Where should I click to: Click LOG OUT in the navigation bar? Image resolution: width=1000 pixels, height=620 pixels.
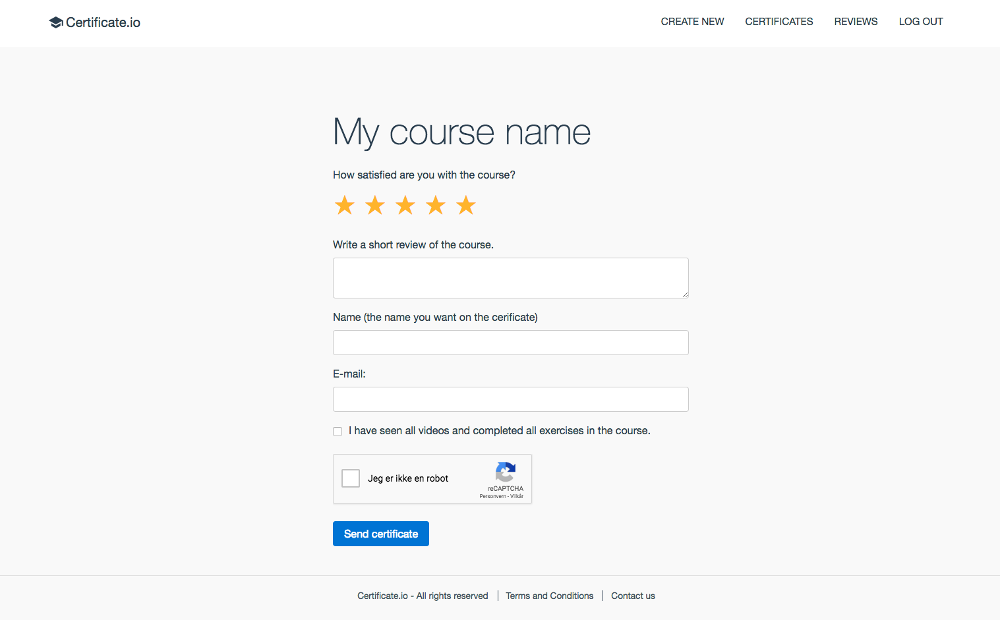921,22
